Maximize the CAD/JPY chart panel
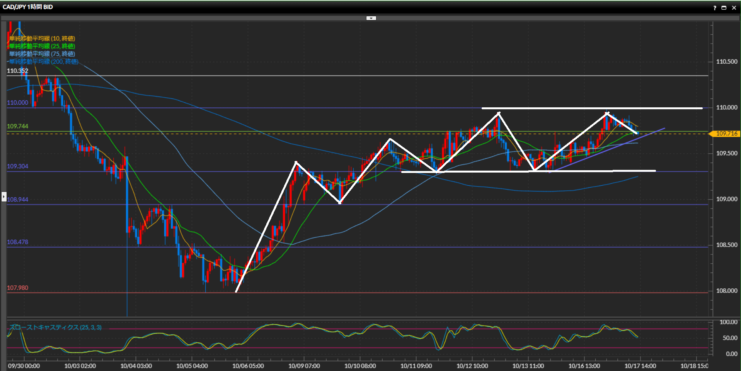Screen dimensions: 741x371 [x=724, y=8]
